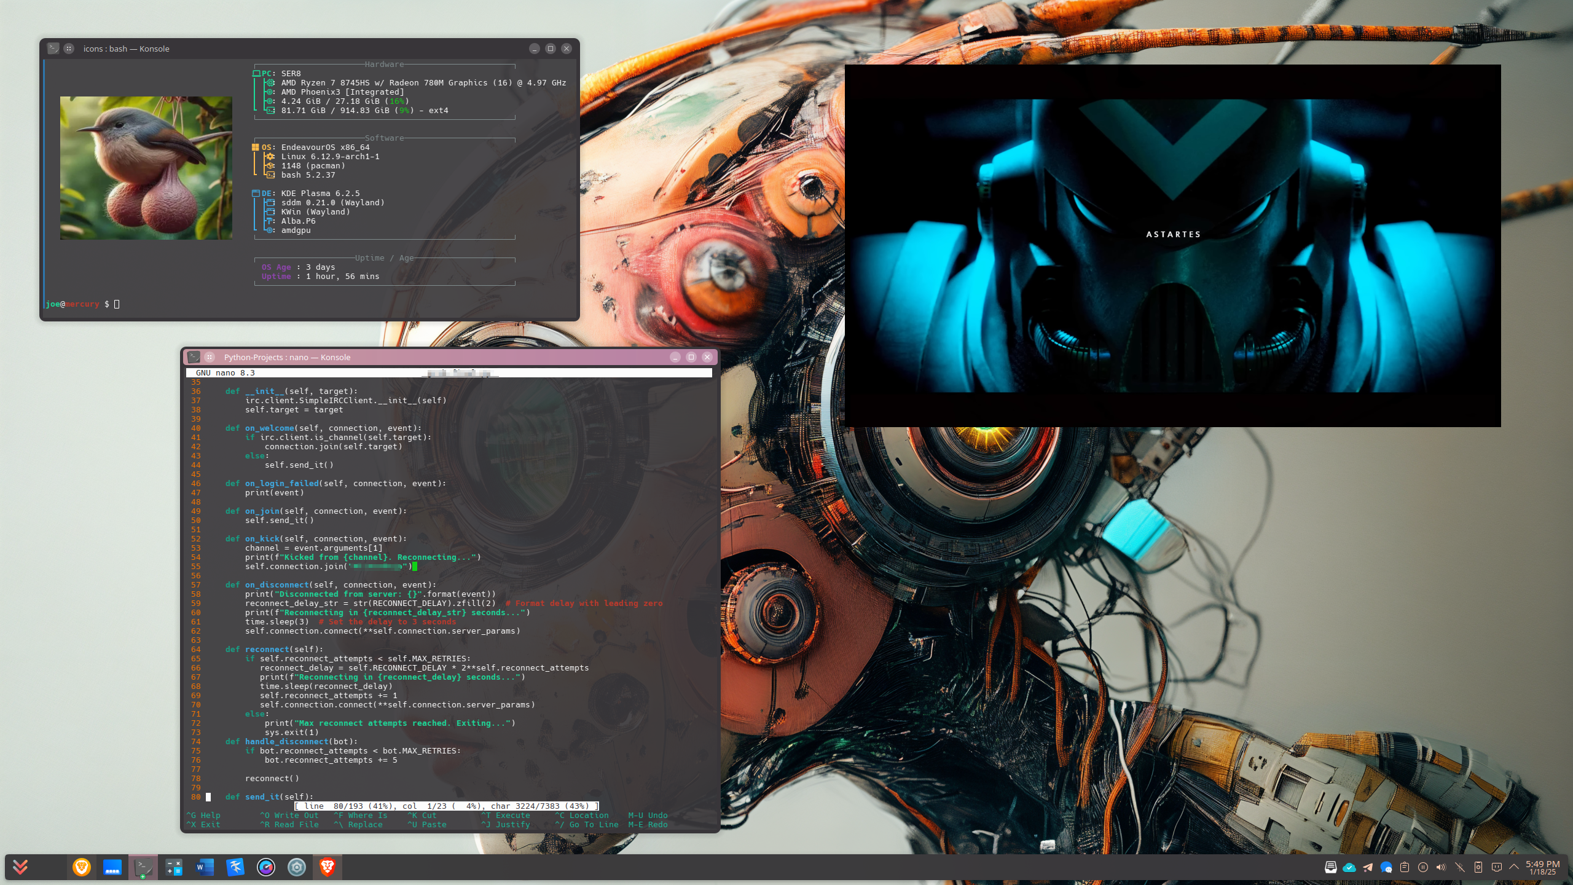Screen dimensions: 1573x885
Task: Toggle the disabled Bluetooth tray icon
Action: [x=1460, y=867]
